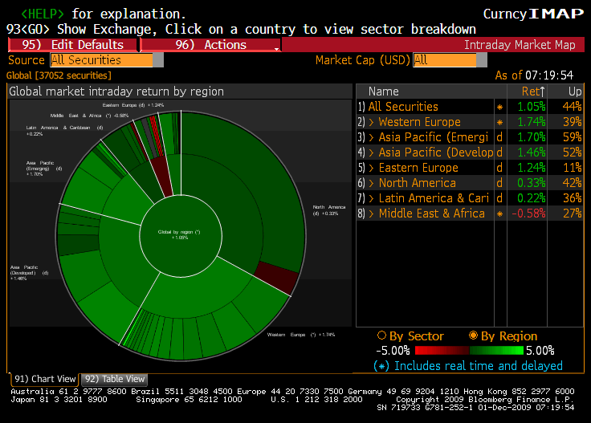The height and width of the screenshot is (423, 591).
Task: Switch to the Table View tab
Action: [114, 379]
